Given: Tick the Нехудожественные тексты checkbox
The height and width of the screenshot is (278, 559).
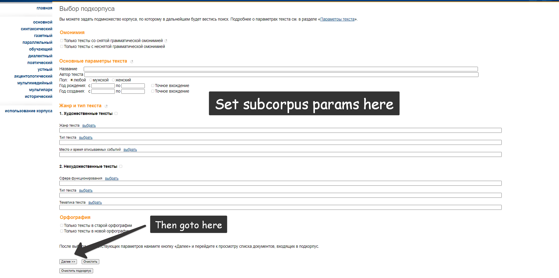Looking at the screenshot, I should point(121,166).
